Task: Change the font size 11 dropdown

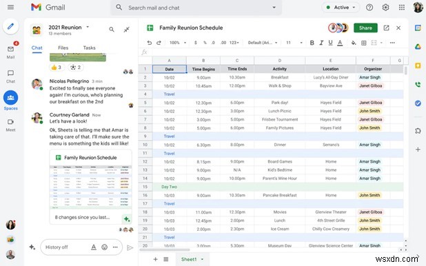Action: 294,43
